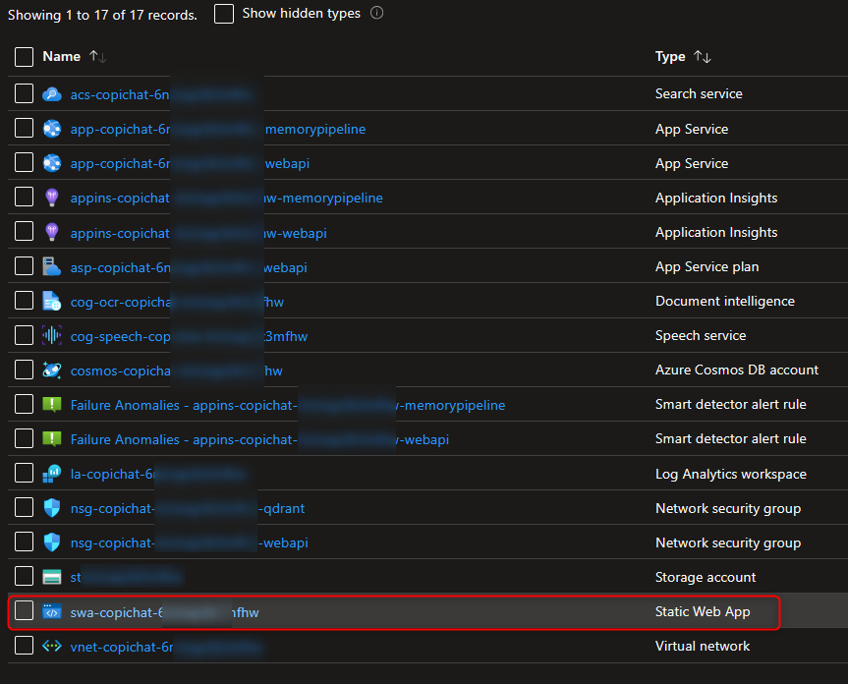
Task: Click the App Service icon on the memorypipeline row
Action: pyautogui.click(x=52, y=128)
